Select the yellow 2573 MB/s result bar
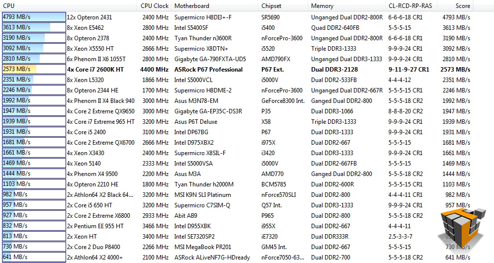The height and width of the screenshot is (263, 494). (x=34, y=69)
